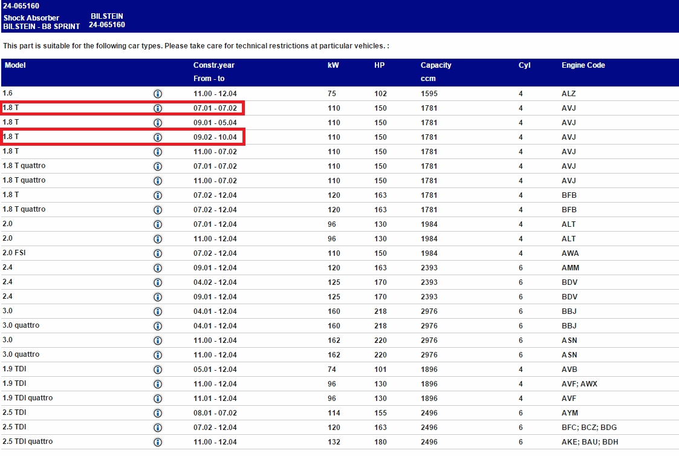679x456 pixels.
Task: Select model cell '1.6'
Action: (7, 93)
